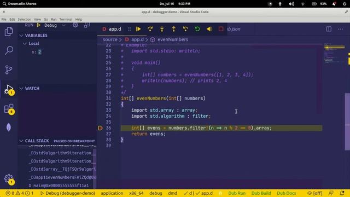
Task: Click the breakpoint marker on line 36
Action: (x=100, y=128)
